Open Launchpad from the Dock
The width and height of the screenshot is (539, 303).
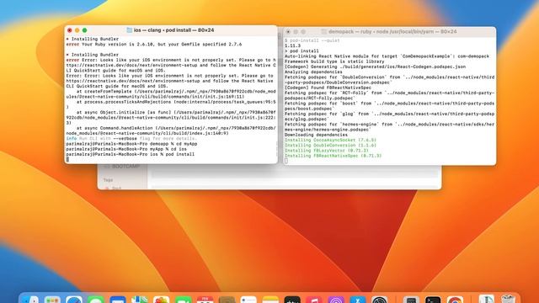[x=52, y=300]
